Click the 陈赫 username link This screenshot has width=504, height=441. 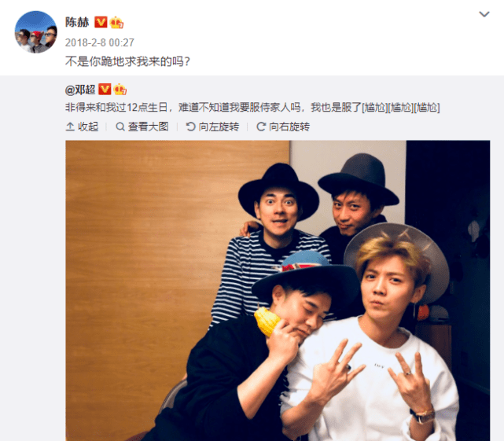pyautogui.click(x=77, y=22)
